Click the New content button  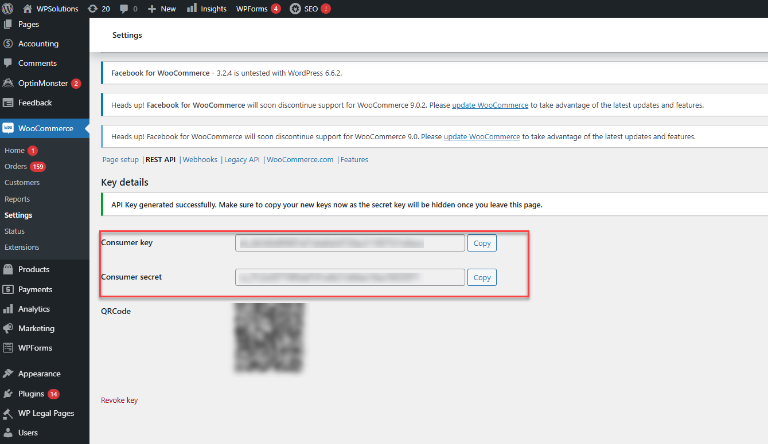click(162, 9)
